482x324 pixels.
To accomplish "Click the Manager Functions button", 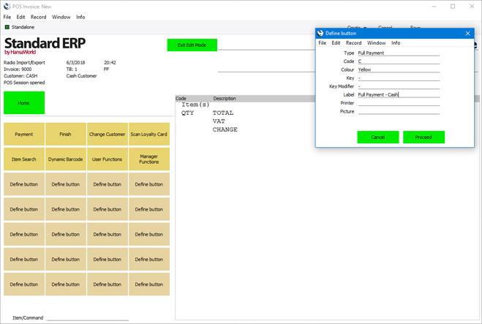I will pos(149,159).
